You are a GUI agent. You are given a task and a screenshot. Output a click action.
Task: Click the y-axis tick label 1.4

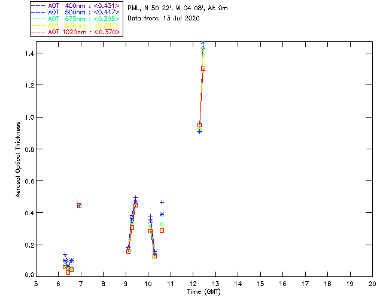point(29,53)
